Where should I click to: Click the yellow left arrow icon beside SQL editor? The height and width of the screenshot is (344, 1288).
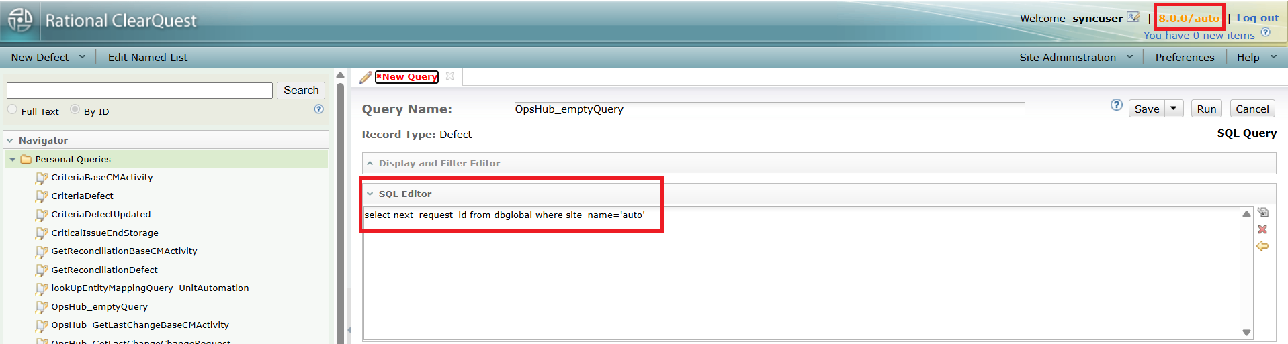[1262, 247]
